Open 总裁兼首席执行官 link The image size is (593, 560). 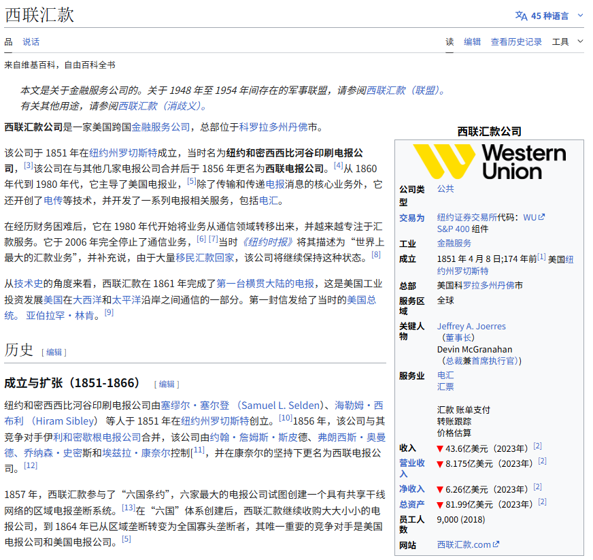pyautogui.click(x=480, y=361)
